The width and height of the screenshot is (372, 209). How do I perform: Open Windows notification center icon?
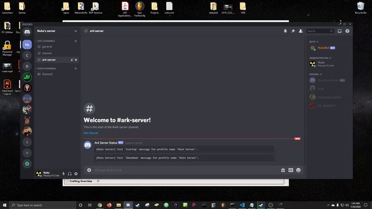click(366, 205)
